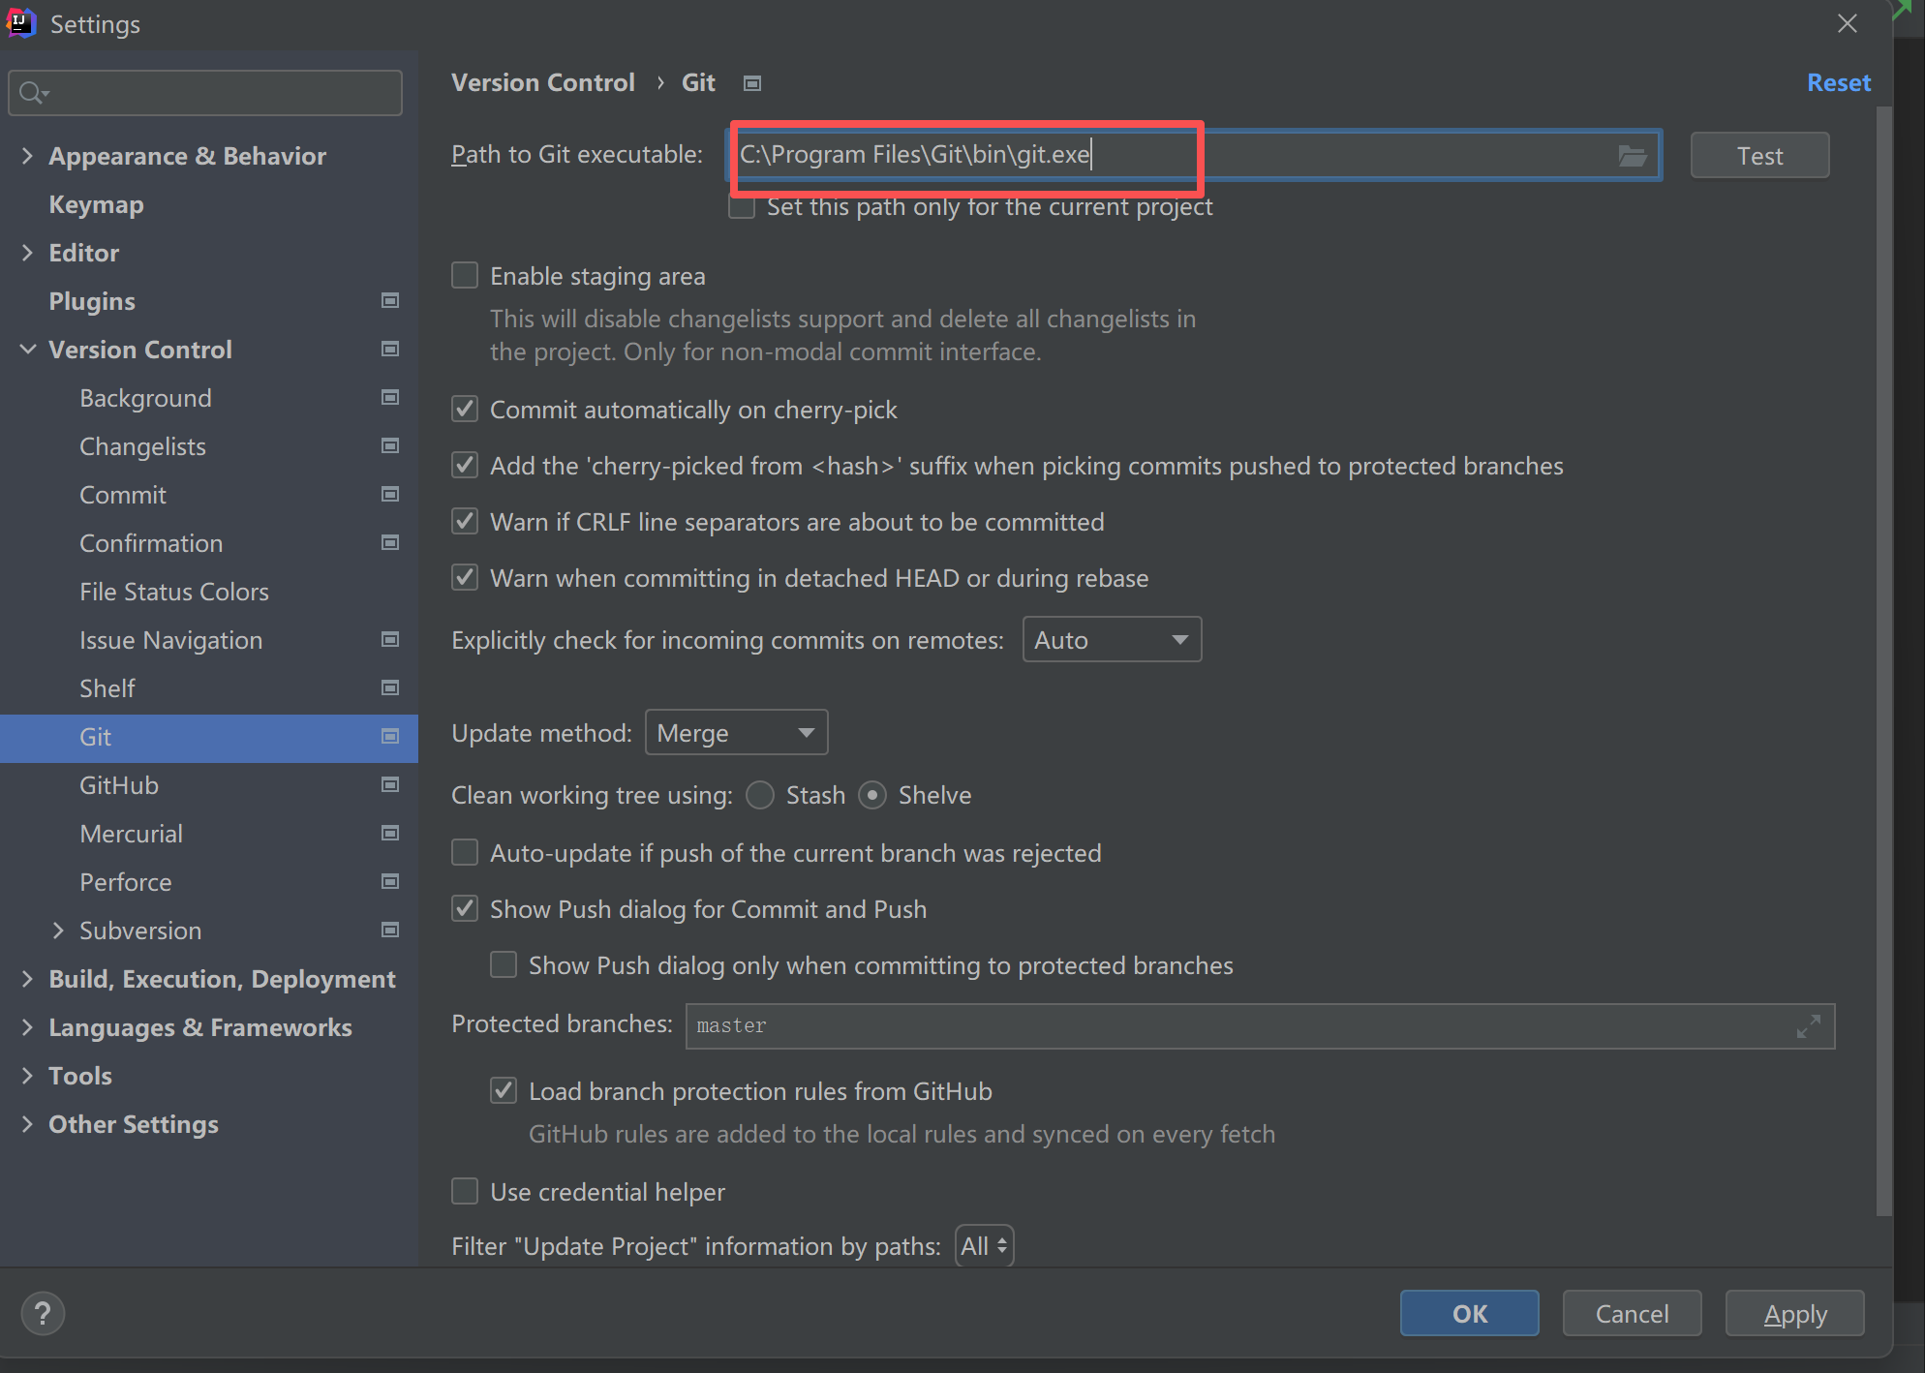Open the Update method Merge dropdown
The image size is (1925, 1373).
[x=736, y=733]
